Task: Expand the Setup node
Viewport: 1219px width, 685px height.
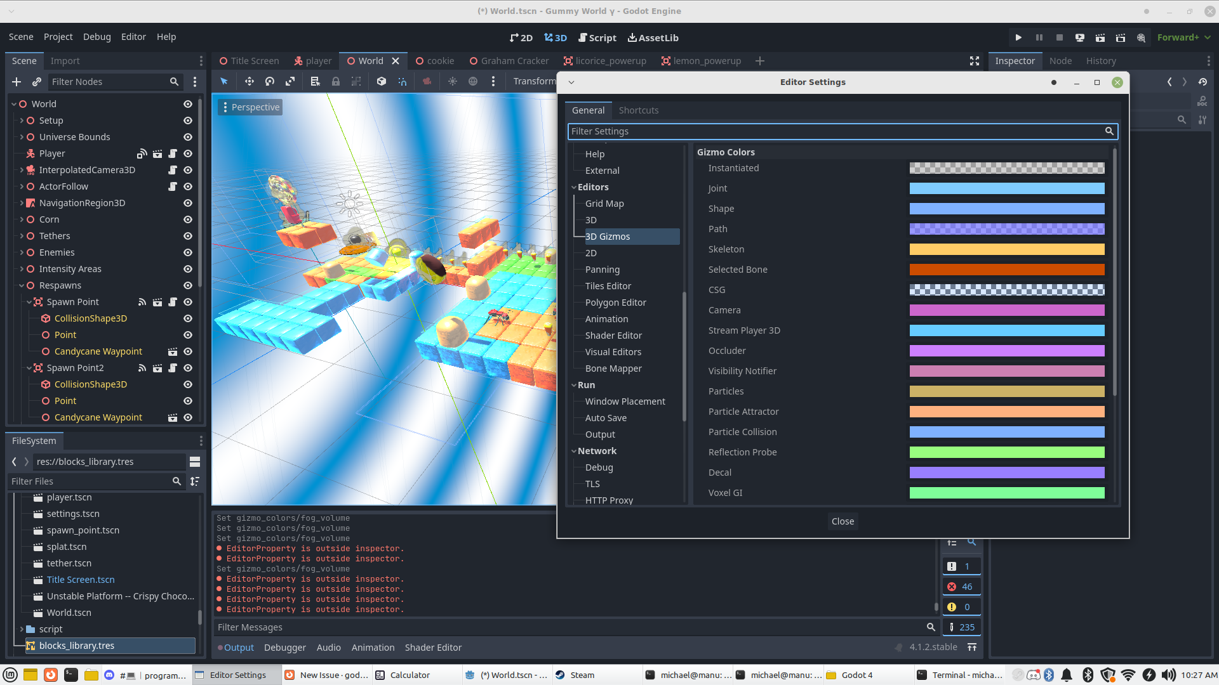Action: (x=21, y=121)
